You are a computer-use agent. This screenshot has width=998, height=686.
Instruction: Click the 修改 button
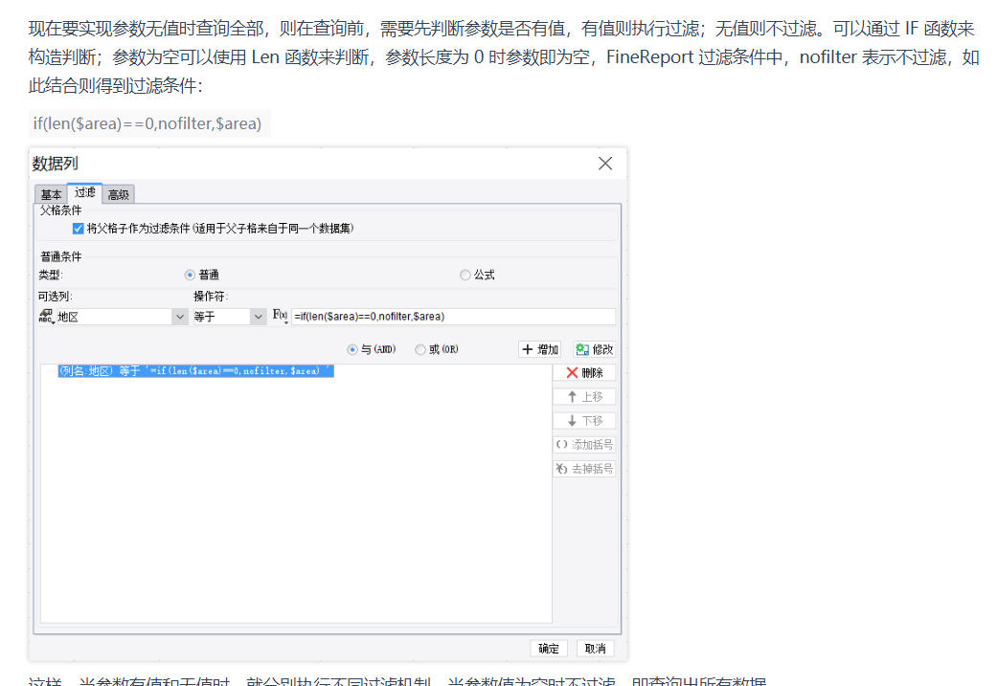point(594,349)
